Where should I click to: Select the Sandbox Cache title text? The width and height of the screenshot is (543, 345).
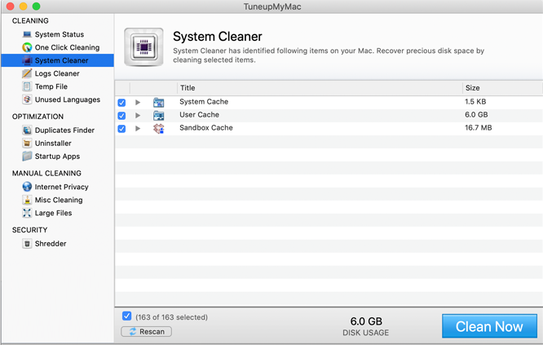(206, 128)
